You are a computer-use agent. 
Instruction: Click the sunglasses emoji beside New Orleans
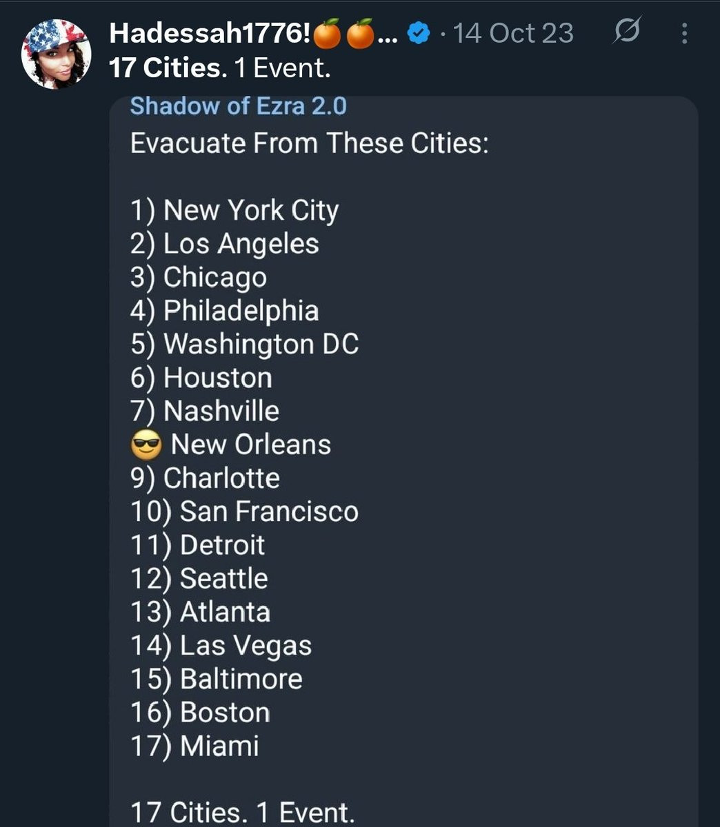point(146,445)
